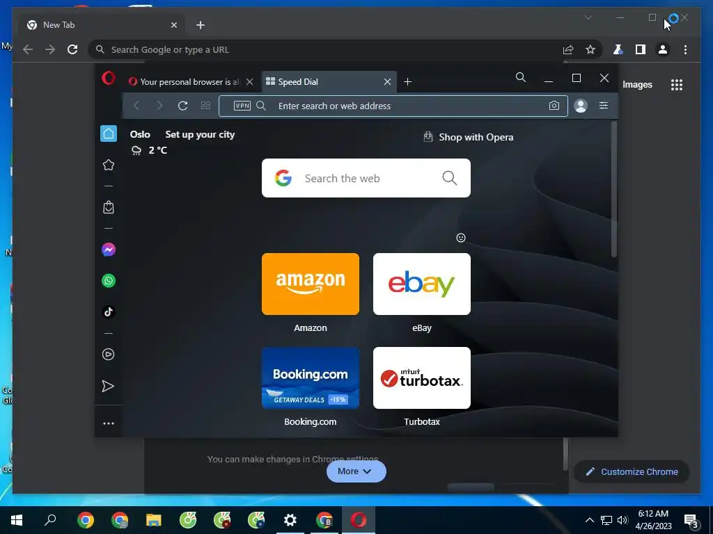Select Chrome's New Tab tab

[100, 25]
